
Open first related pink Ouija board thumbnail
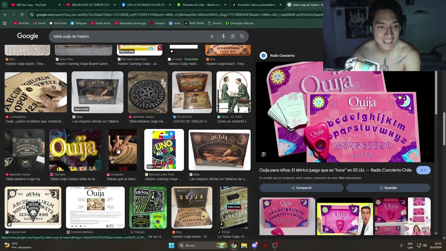point(287,216)
